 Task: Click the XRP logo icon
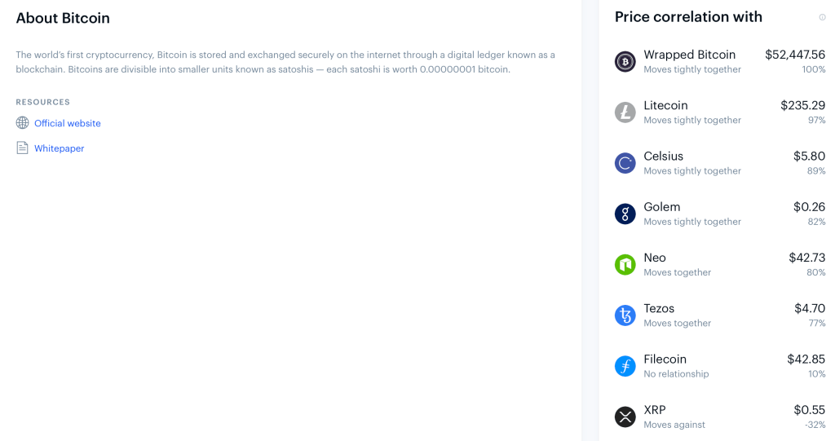click(625, 417)
